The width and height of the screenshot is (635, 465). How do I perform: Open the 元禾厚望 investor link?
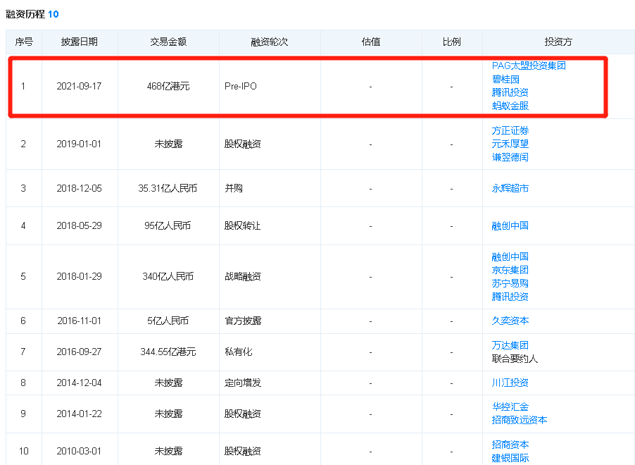[x=510, y=144]
